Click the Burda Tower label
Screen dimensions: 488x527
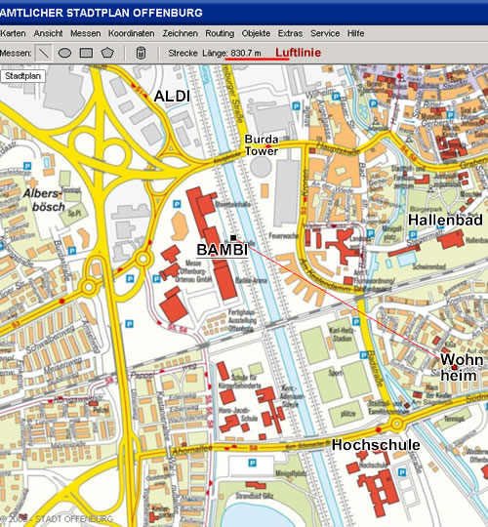tap(262, 145)
